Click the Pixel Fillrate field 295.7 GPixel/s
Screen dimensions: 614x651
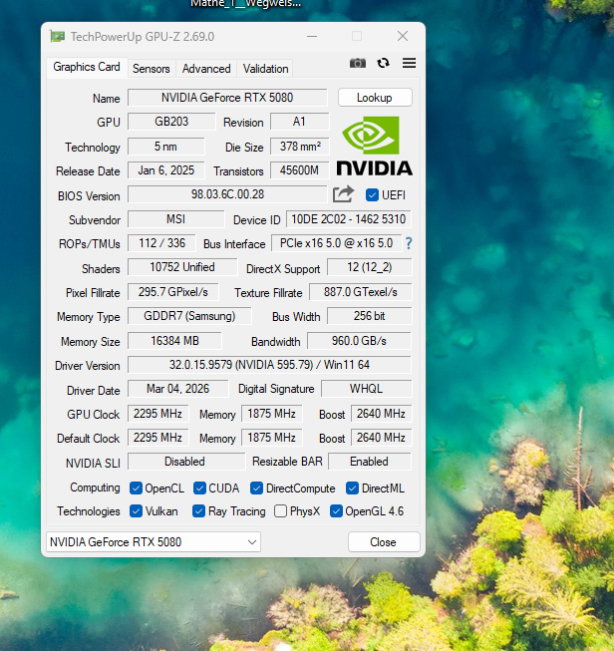pos(172,292)
